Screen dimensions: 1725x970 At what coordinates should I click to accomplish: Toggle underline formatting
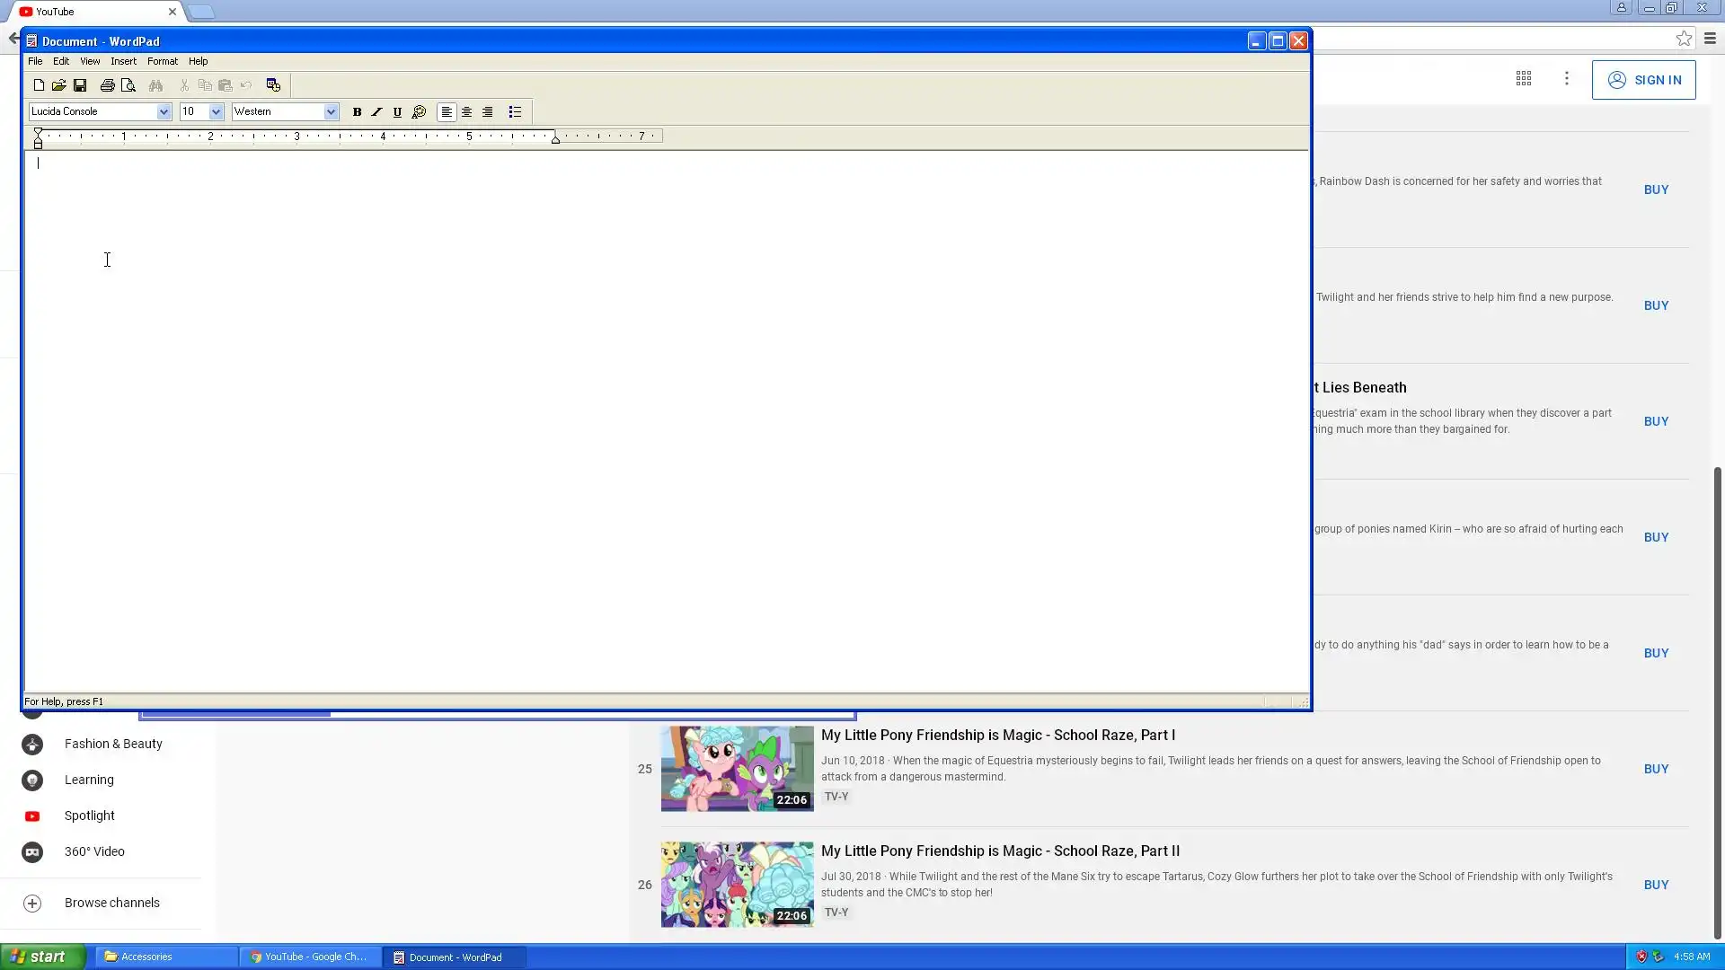(397, 112)
